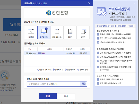Click 로그아웃 link in background page
Image resolution: width=139 pixels, height=104 pixels.
pyautogui.click(x=4, y=90)
